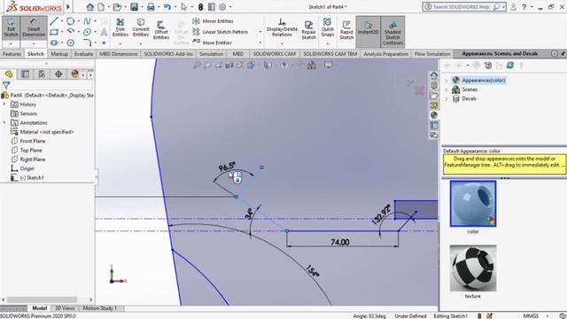Select the Spline tool
This screenshot has width=567, height=319.
pyautogui.click(x=87, y=21)
